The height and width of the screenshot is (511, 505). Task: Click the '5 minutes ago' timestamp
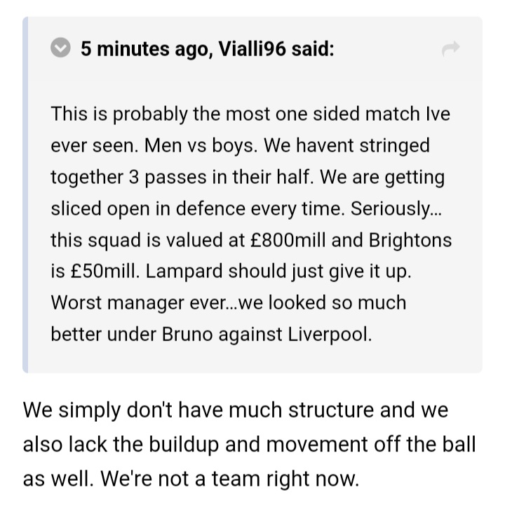tap(147, 49)
